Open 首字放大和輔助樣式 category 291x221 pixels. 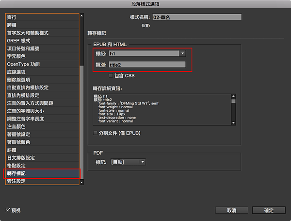[42, 33]
